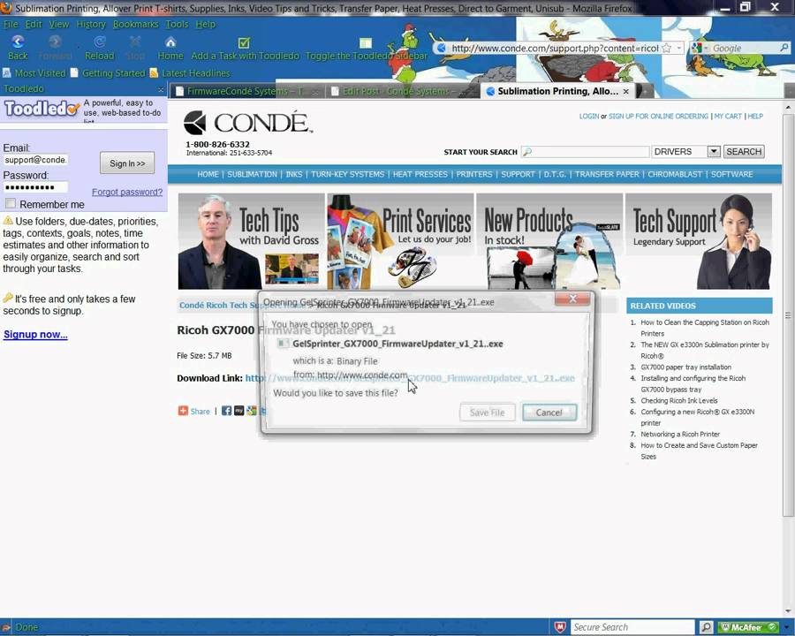Open Forgot password link
795x636 pixels.
(127, 192)
